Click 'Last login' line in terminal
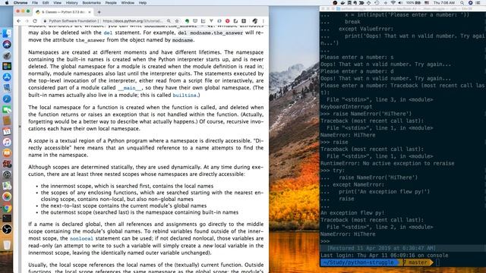The height and width of the screenshot is (273, 486). click(384, 256)
